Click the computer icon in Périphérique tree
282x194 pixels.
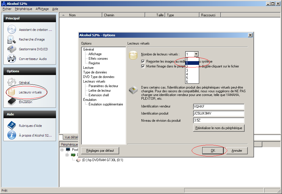[x=68, y=150]
